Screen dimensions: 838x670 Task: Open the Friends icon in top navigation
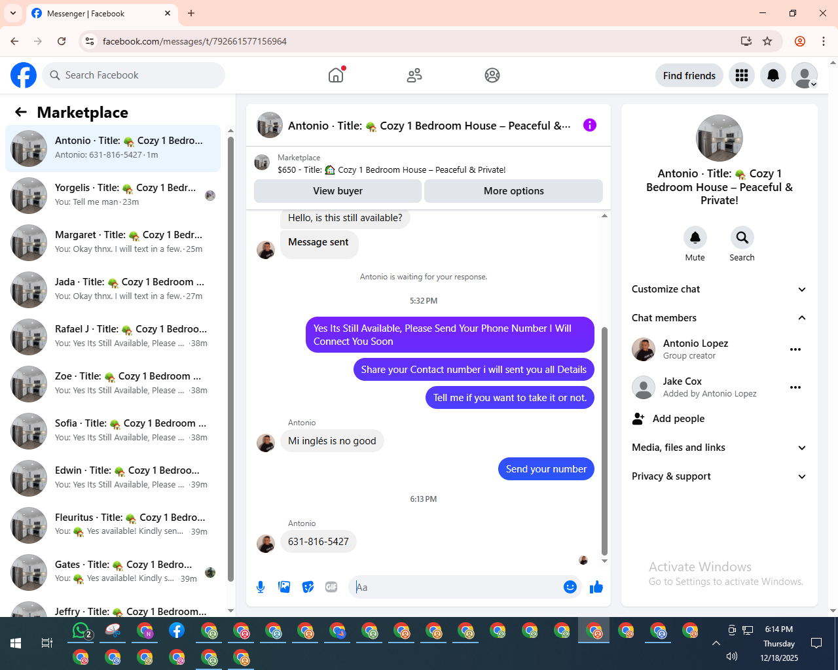pyautogui.click(x=414, y=75)
